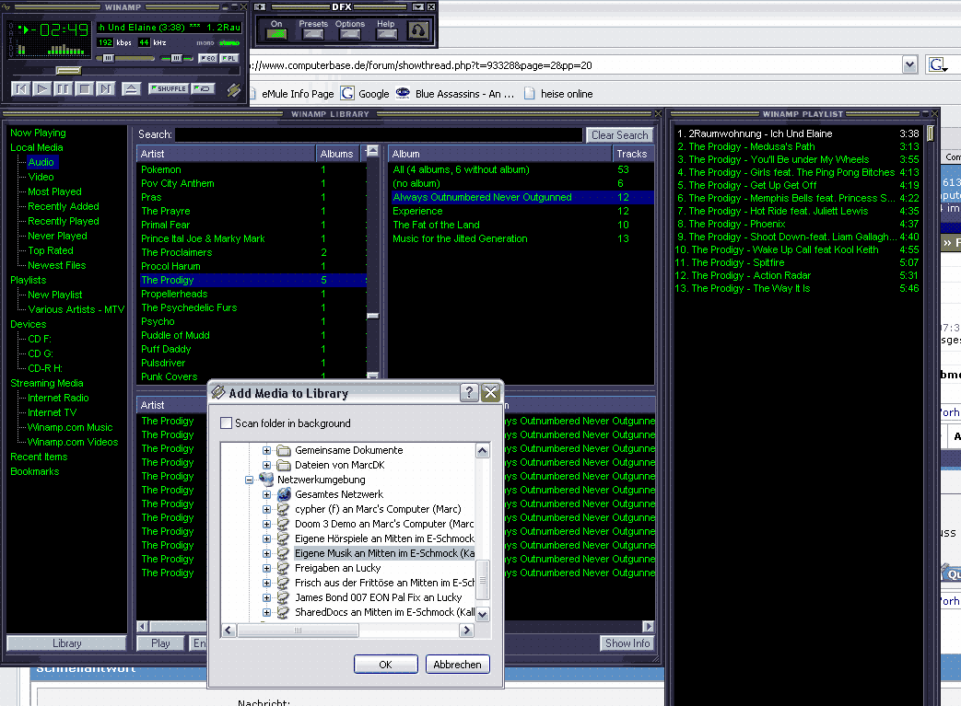This screenshot has height=706, width=961.
Task: Click the browser URL address field
Action: pyautogui.click(x=575, y=65)
